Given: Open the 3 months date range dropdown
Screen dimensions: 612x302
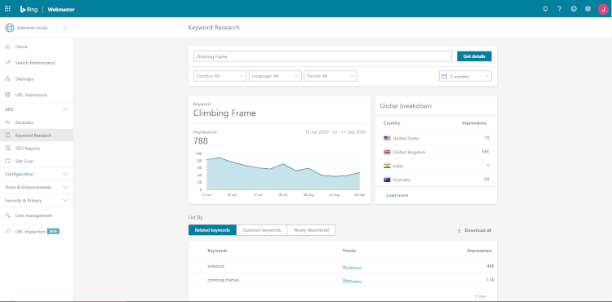Looking at the screenshot, I should [x=465, y=77].
